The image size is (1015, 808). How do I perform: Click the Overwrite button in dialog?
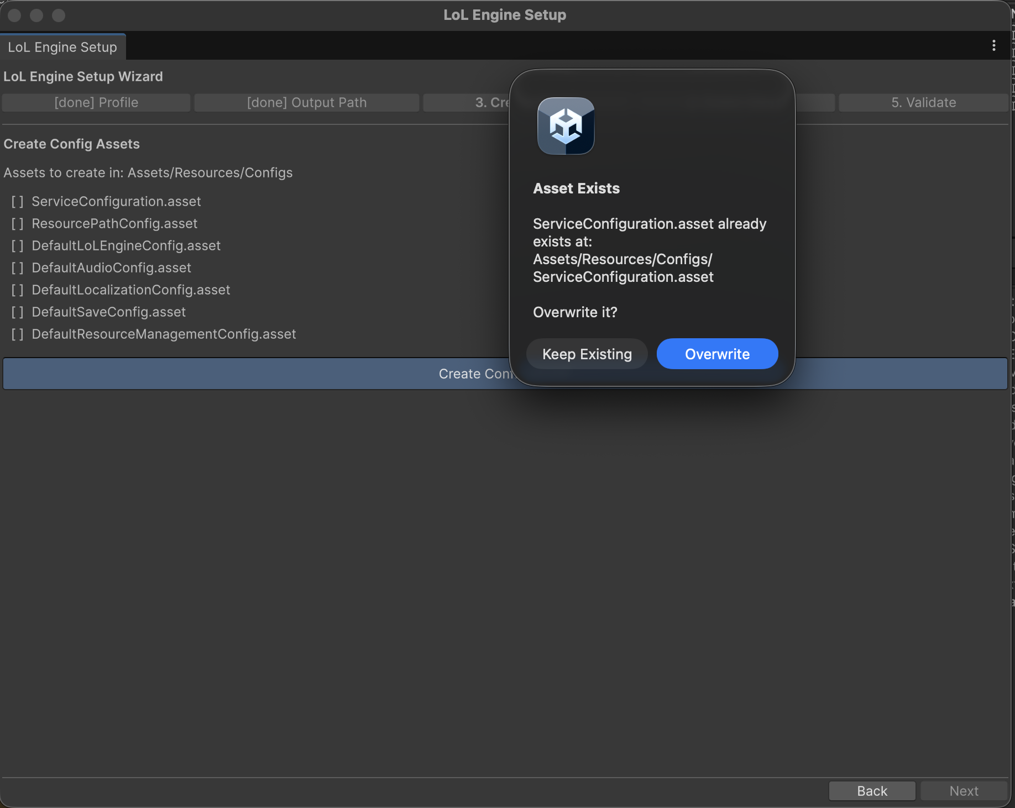tap(717, 354)
